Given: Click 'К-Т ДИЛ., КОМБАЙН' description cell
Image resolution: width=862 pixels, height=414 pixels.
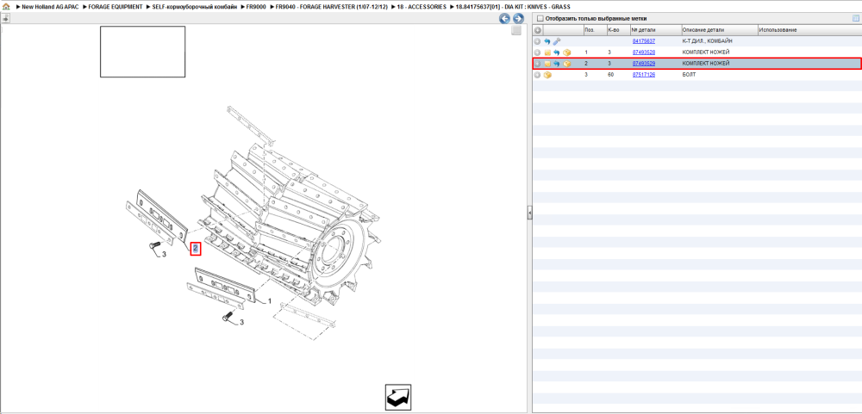Looking at the screenshot, I should [708, 41].
